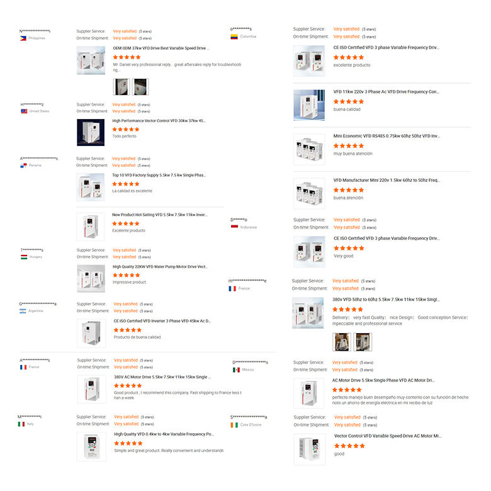Image resolution: width=491 pixels, height=491 pixels.
Task: Click the Philippines flag icon
Action: [x=23, y=38]
